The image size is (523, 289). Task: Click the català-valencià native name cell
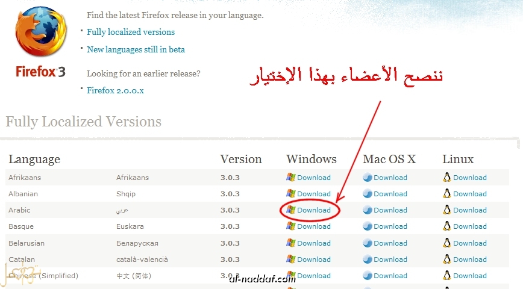(x=142, y=259)
